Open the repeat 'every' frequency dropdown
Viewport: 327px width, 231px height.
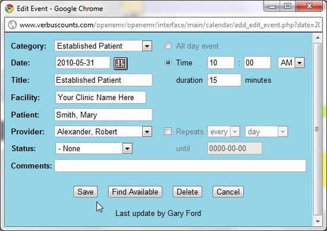(x=224, y=132)
